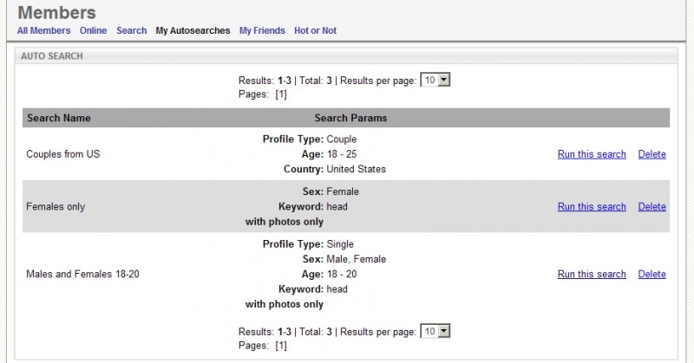Select the My Autosearches tab
This screenshot has height=363, width=694.
click(x=193, y=30)
